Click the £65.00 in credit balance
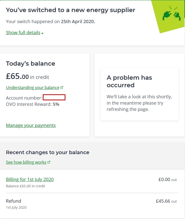The width and height of the screenshot is (185, 219). (x=27, y=76)
